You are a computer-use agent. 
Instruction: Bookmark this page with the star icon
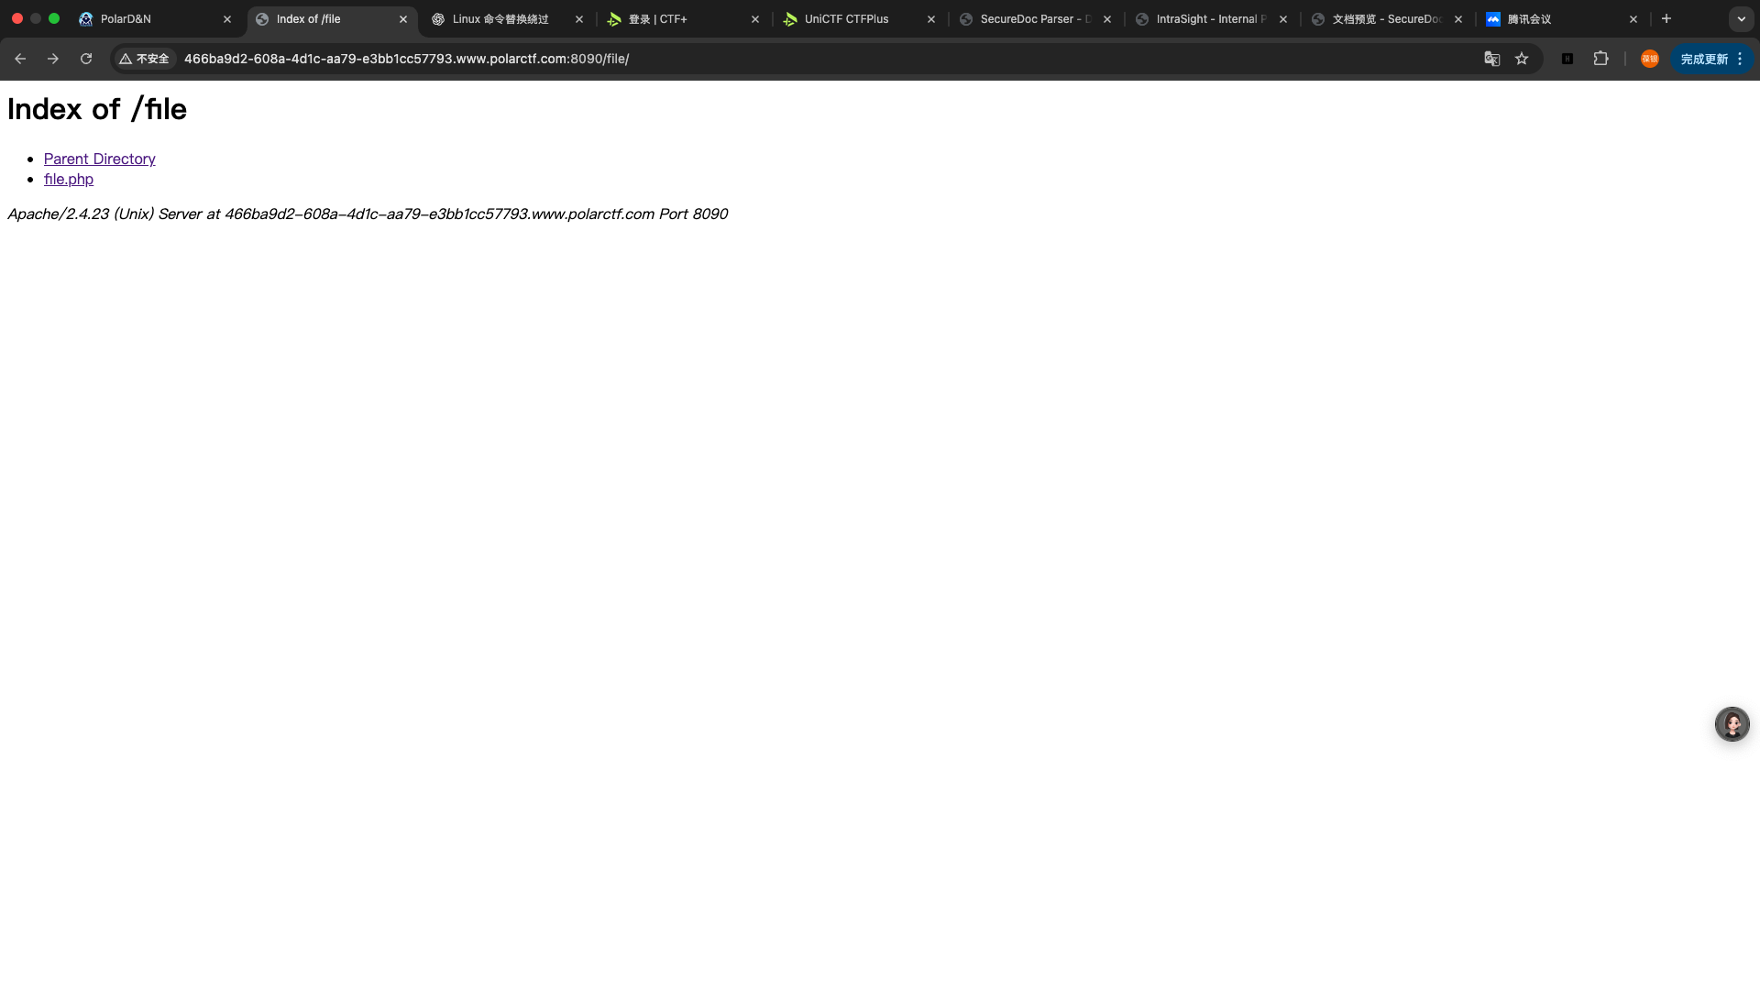coord(1522,59)
